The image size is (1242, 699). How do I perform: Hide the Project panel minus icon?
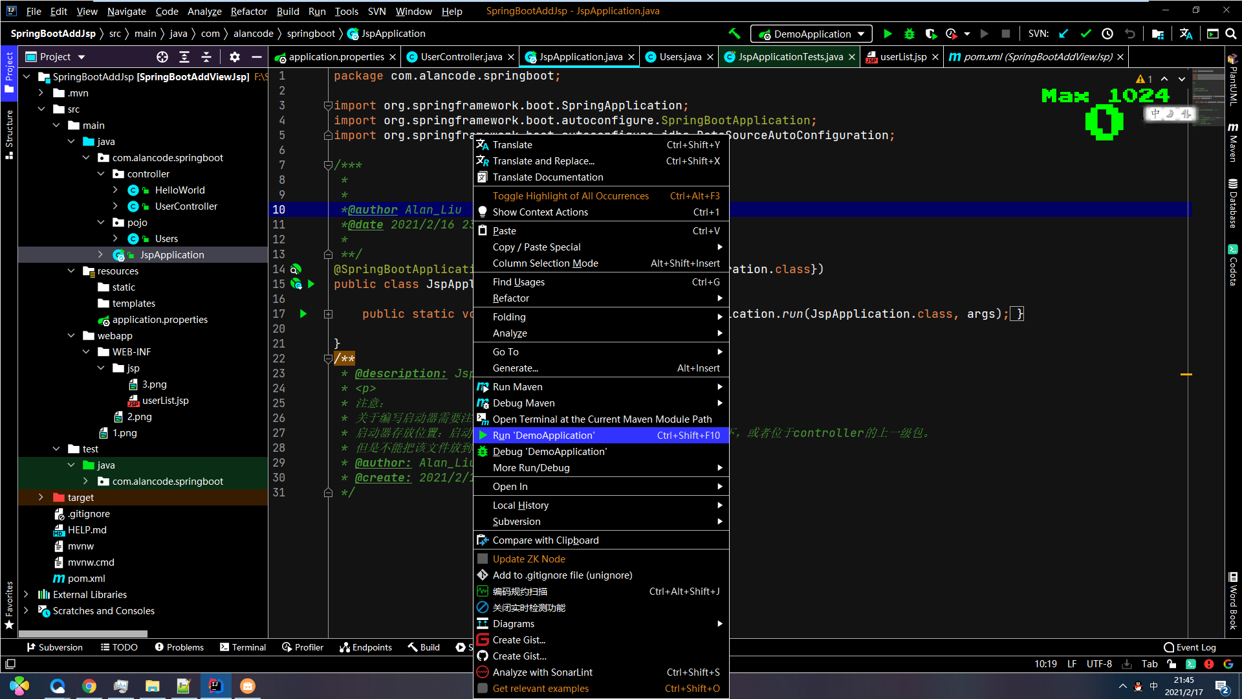pos(257,57)
